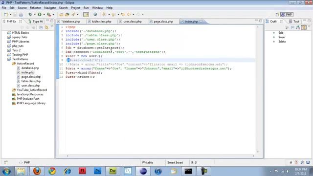Select the PHP perspective button
Screen dimensions: 313x176
(x=287, y=15)
